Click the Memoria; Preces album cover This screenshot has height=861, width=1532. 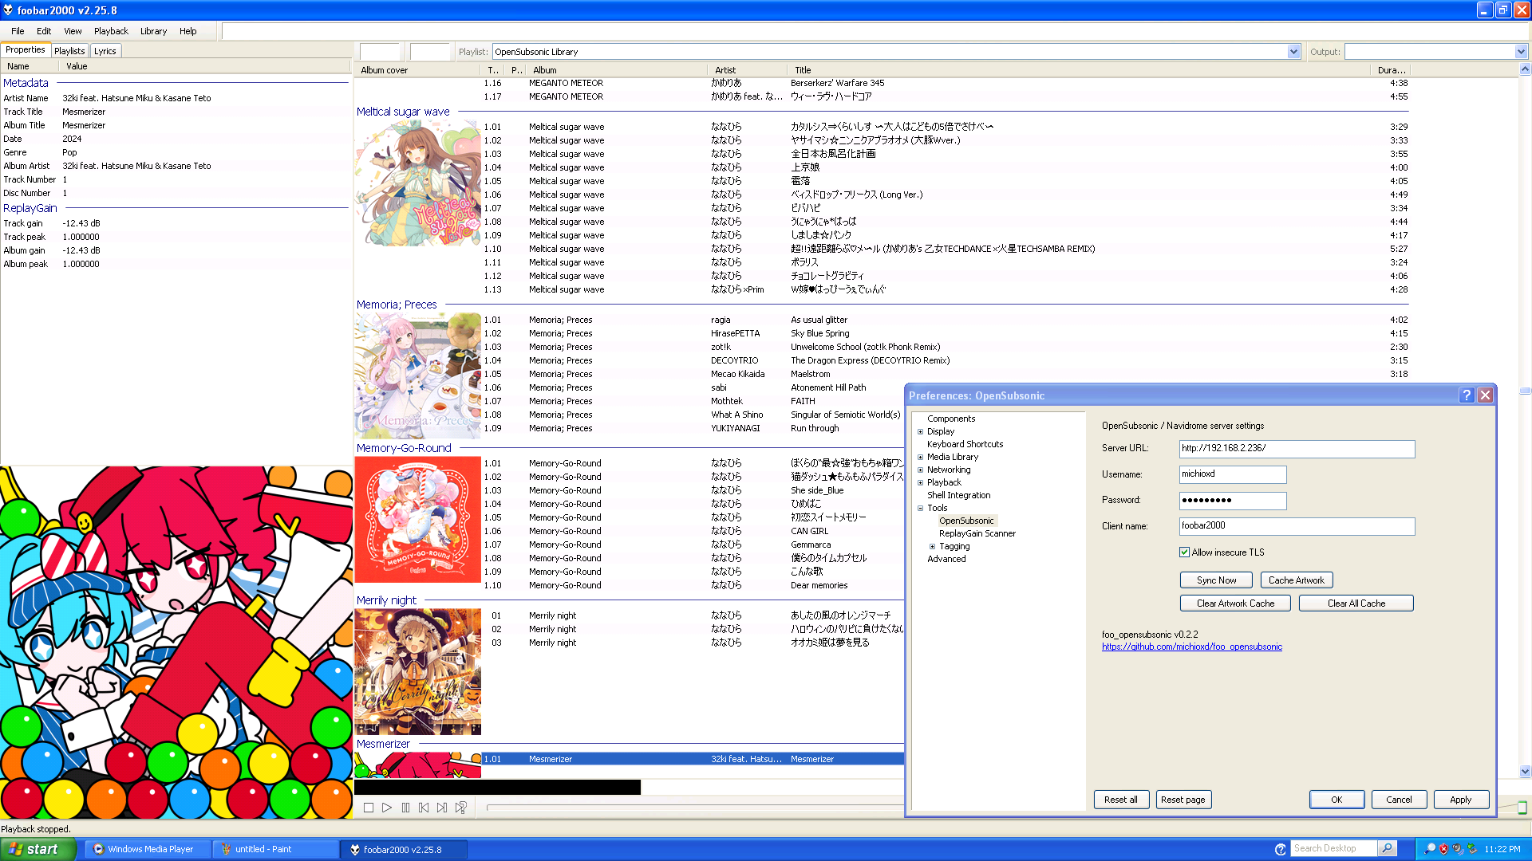[x=417, y=375]
